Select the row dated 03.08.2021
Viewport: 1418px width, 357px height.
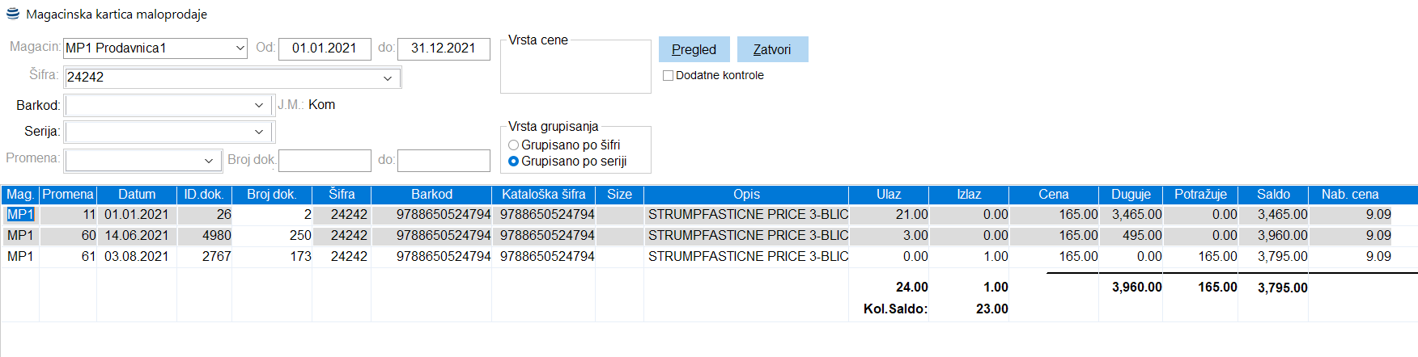[x=136, y=257]
